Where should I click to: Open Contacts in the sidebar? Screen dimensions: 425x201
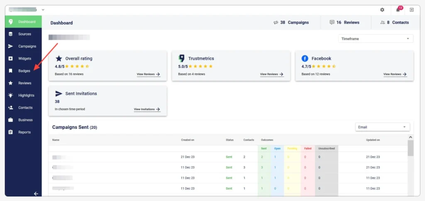coord(23,108)
